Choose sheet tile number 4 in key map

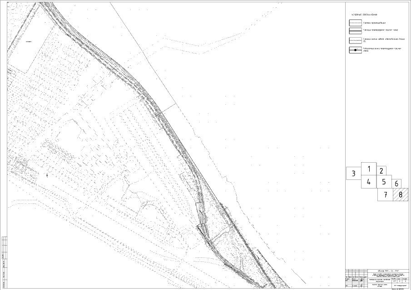pyautogui.click(x=369, y=182)
